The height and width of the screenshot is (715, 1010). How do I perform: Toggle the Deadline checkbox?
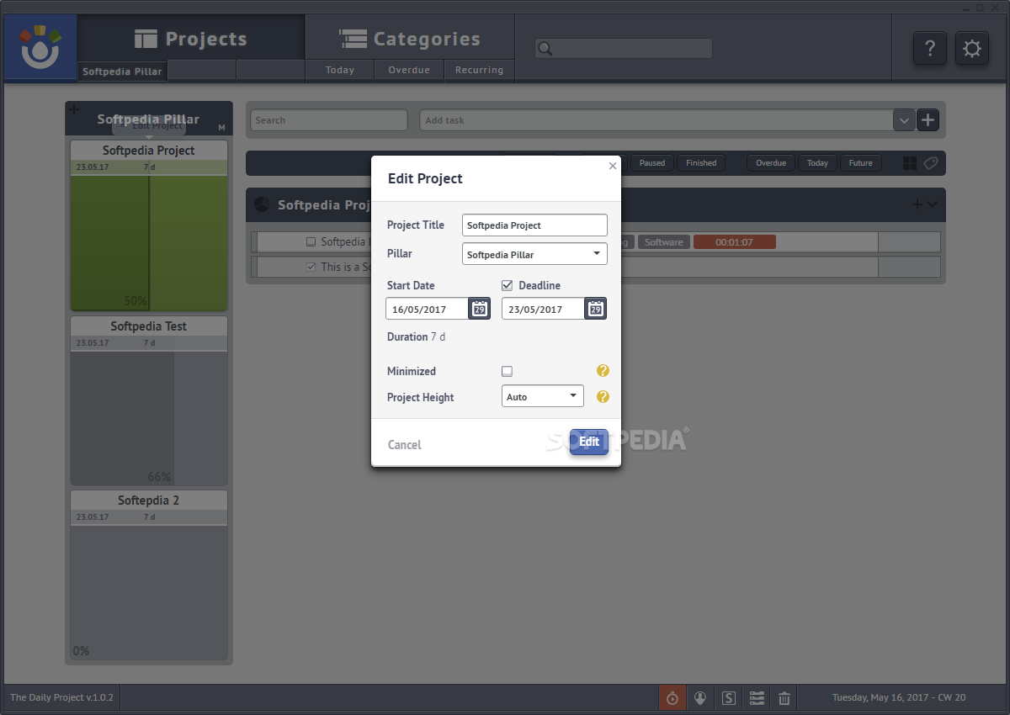507,285
